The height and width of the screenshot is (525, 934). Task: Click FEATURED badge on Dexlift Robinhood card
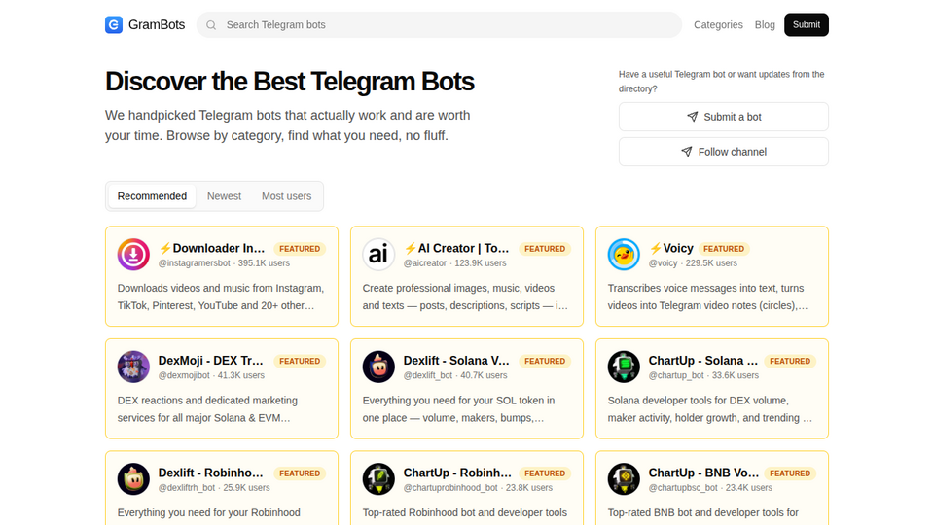(x=300, y=473)
